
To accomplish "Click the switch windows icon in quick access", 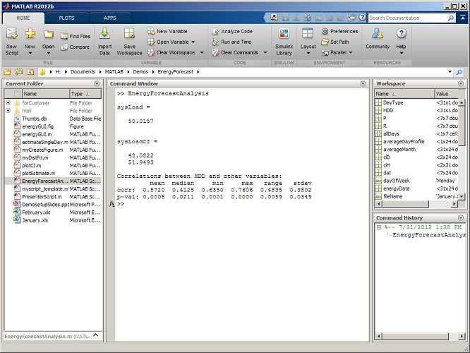I will 351,18.
